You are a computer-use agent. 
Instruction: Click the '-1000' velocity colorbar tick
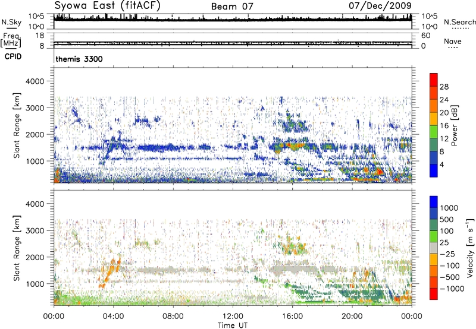452,289
